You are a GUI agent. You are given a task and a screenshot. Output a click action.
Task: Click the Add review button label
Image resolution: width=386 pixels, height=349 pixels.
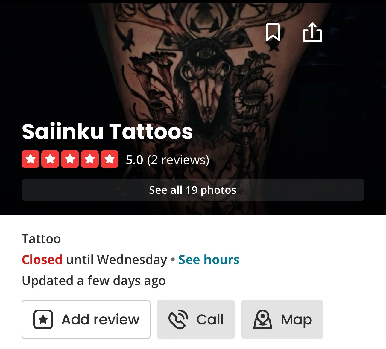pyautogui.click(x=100, y=319)
